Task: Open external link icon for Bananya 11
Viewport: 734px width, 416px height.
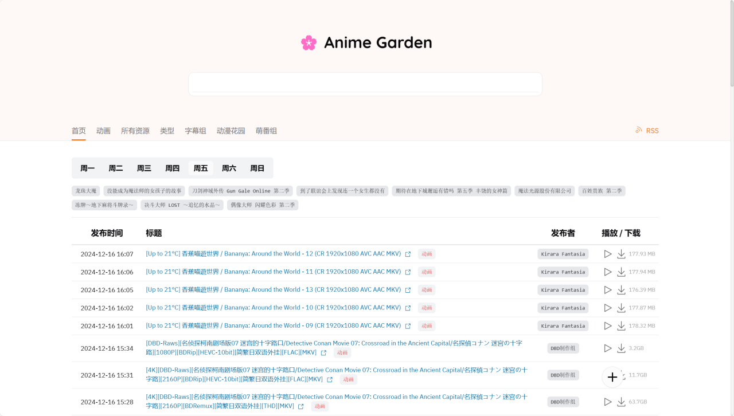Action: [x=408, y=272]
